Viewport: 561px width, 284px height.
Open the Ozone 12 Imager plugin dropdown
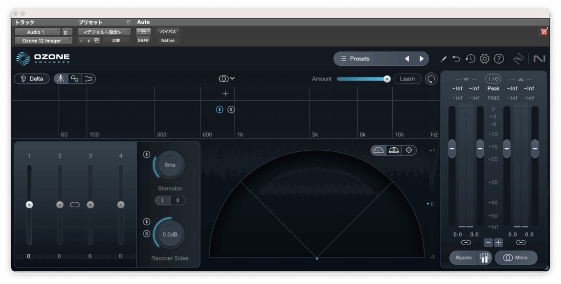[43, 41]
